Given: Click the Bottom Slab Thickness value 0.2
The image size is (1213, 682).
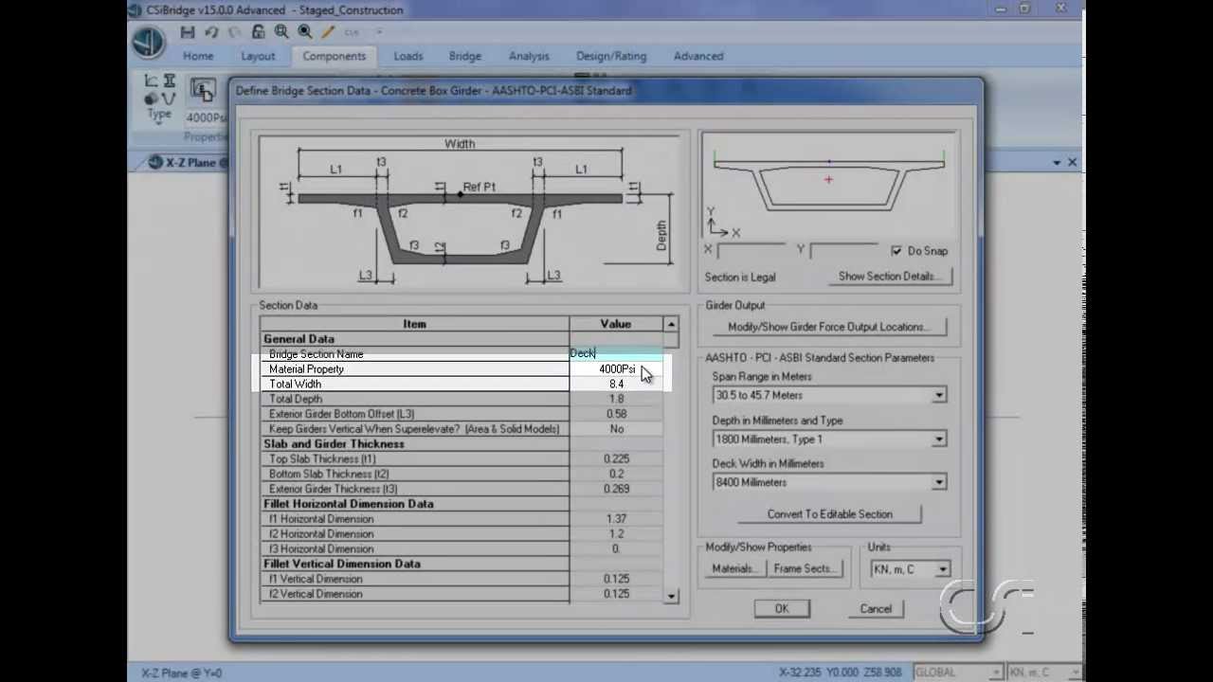Looking at the screenshot, I should click(616, 474).
